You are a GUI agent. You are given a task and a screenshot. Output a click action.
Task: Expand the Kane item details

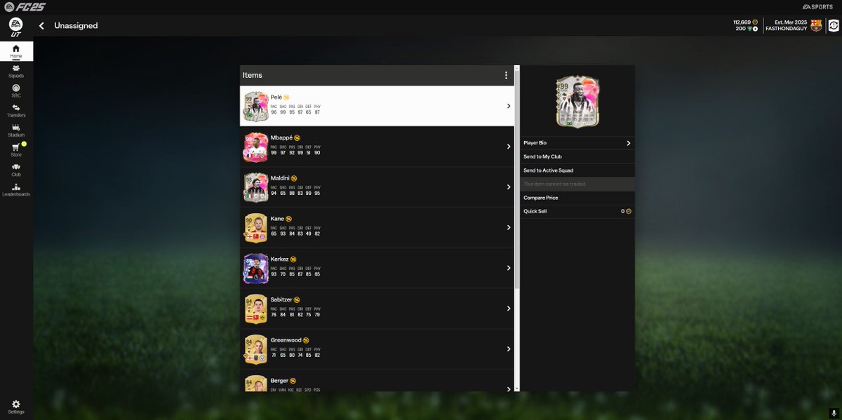point(509,227)
